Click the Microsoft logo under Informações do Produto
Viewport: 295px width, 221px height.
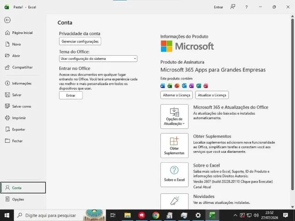187,46
